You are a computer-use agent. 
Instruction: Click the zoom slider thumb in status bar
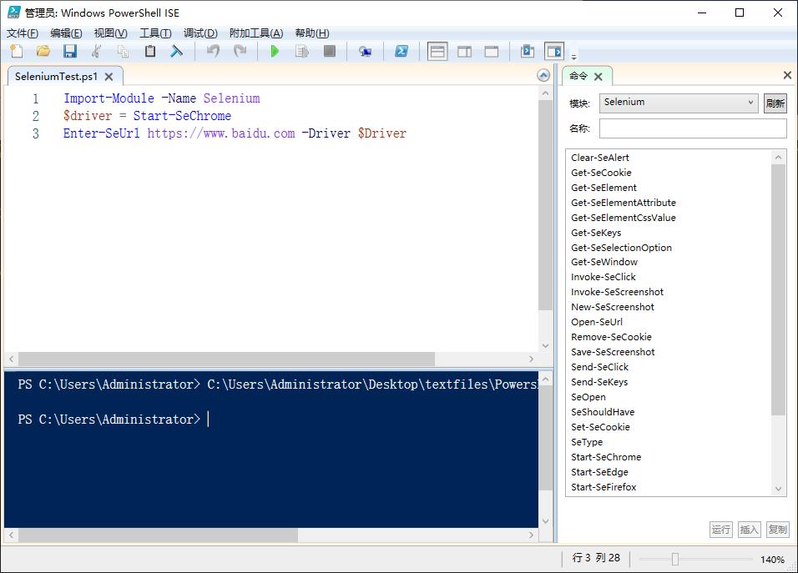(x=675, y=559)
